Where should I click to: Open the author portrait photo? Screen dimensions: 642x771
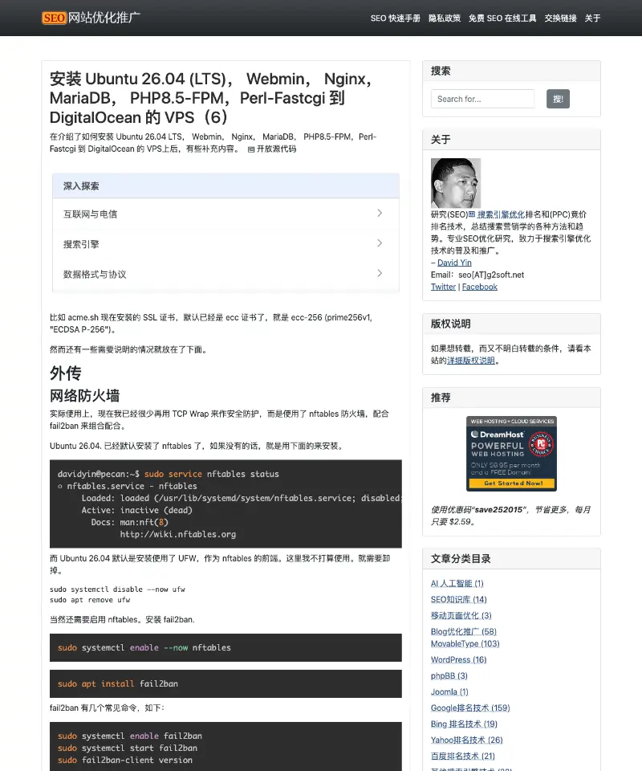[x=455, y=183]
